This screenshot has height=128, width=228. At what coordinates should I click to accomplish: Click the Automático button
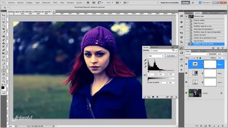pyautogui.click(x=171, y=56)
